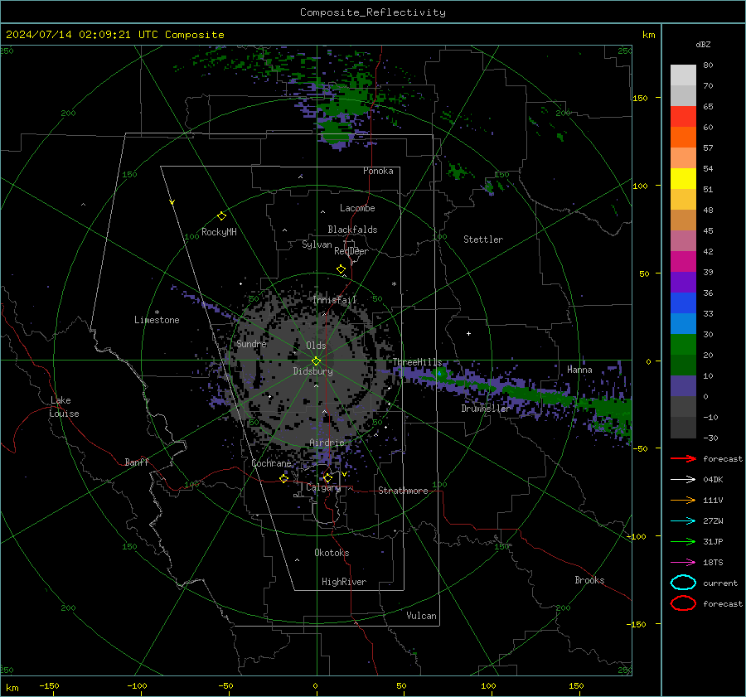Click the Blackfalds city label
The image size is (746, 697).
pyautogui.click(x=352, y=230)
